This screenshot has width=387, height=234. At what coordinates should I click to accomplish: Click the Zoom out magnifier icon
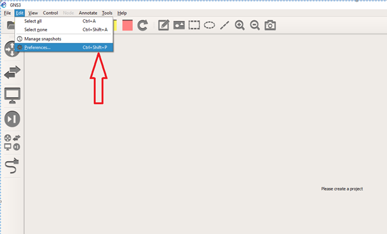coord(255,25)
